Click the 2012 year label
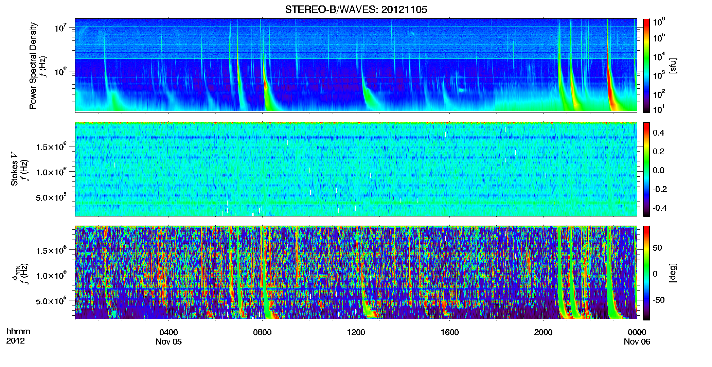Image resolution: width=712 pixels, height=367 pixels. 15,341
